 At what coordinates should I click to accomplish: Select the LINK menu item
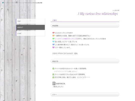point(30,33)
